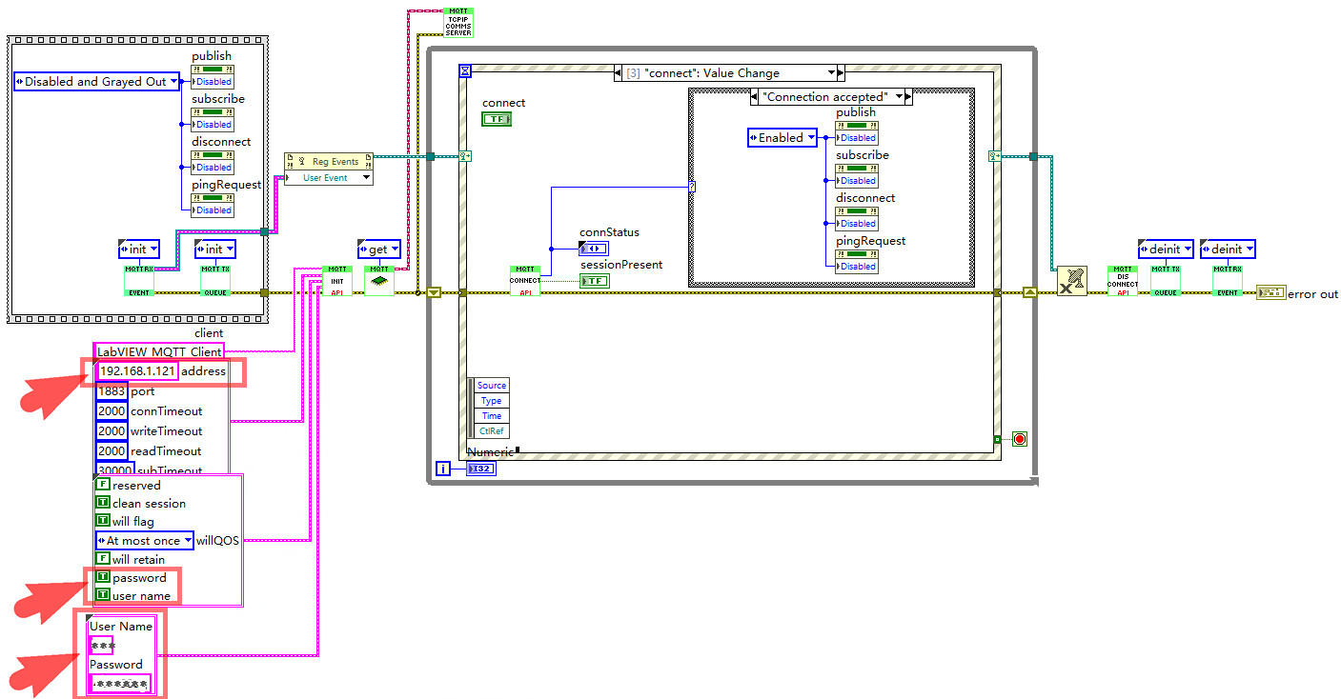This screenshot has height=699, width=1341.
Task: Click the Reg Events User Event node
Action: click(329, 170)
